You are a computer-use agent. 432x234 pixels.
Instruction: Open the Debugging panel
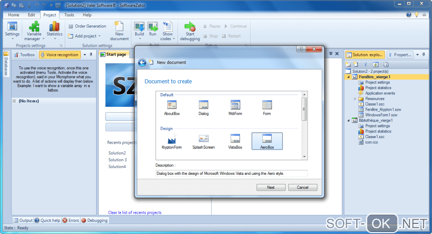pyautogui.click(x=94, y=220)
